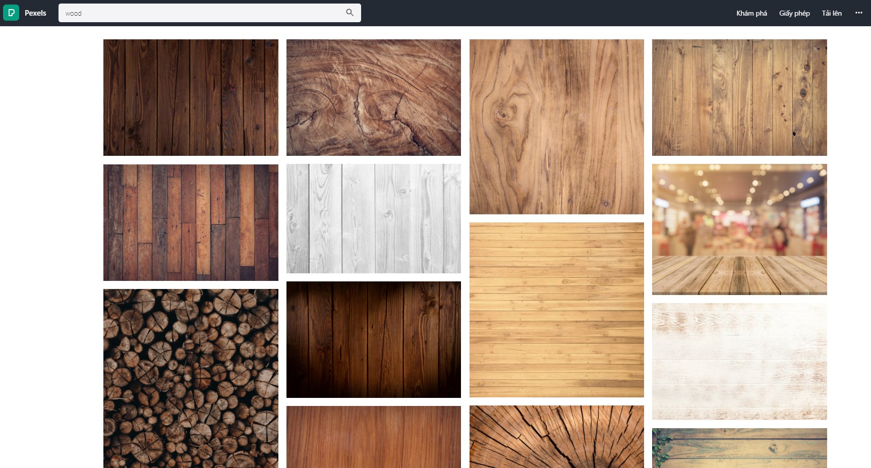The height and width of the screenshot is (468, 871).
Task: Open the multicolored brown floorboards photo
Action: click(191, 222)
